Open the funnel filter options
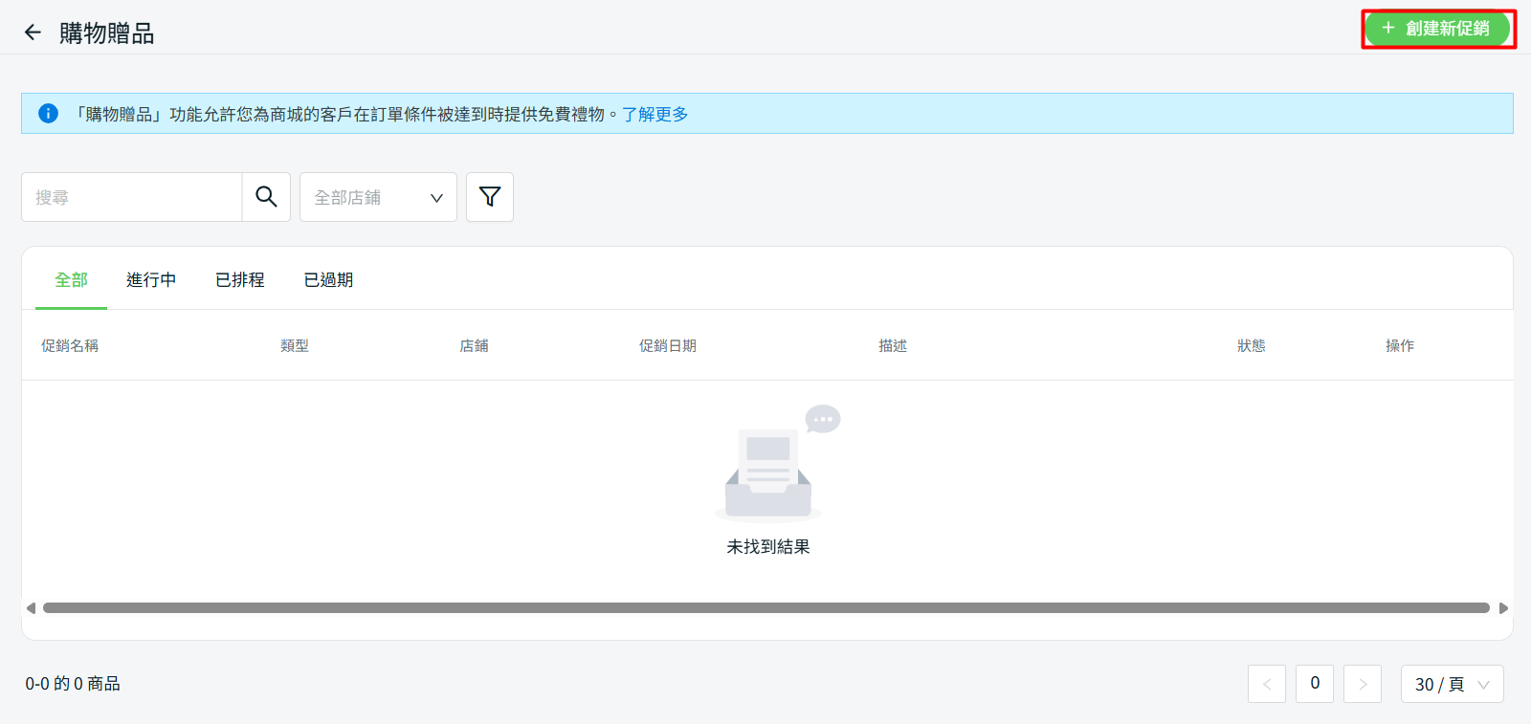 (490, 197)
